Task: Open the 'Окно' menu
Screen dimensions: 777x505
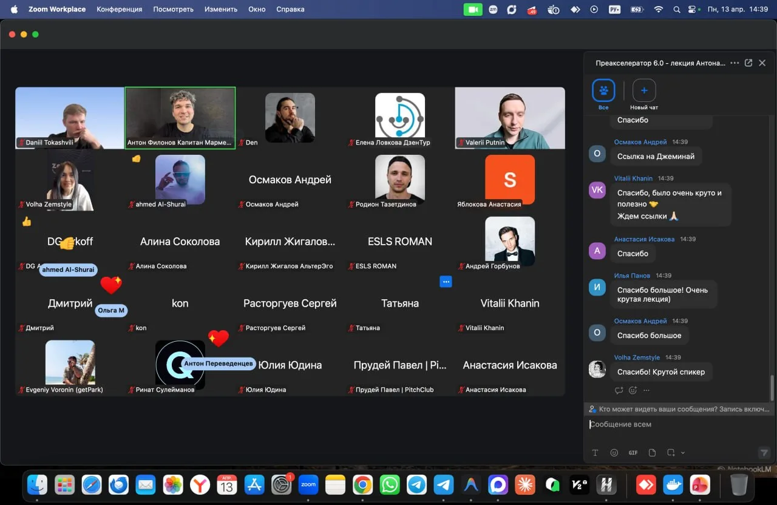Action: 257,9
